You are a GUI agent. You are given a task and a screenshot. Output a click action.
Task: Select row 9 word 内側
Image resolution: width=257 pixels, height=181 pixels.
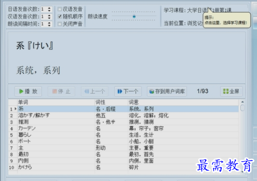click(x=124, y=161)
